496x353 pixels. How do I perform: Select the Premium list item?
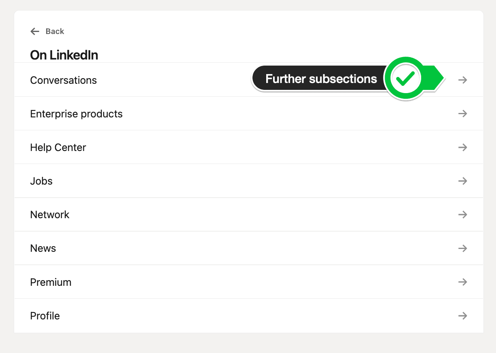249,281
